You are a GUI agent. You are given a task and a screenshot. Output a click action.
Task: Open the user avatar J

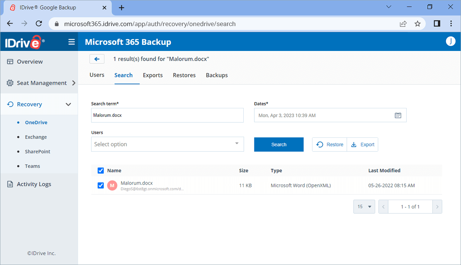tap(450, 42)
